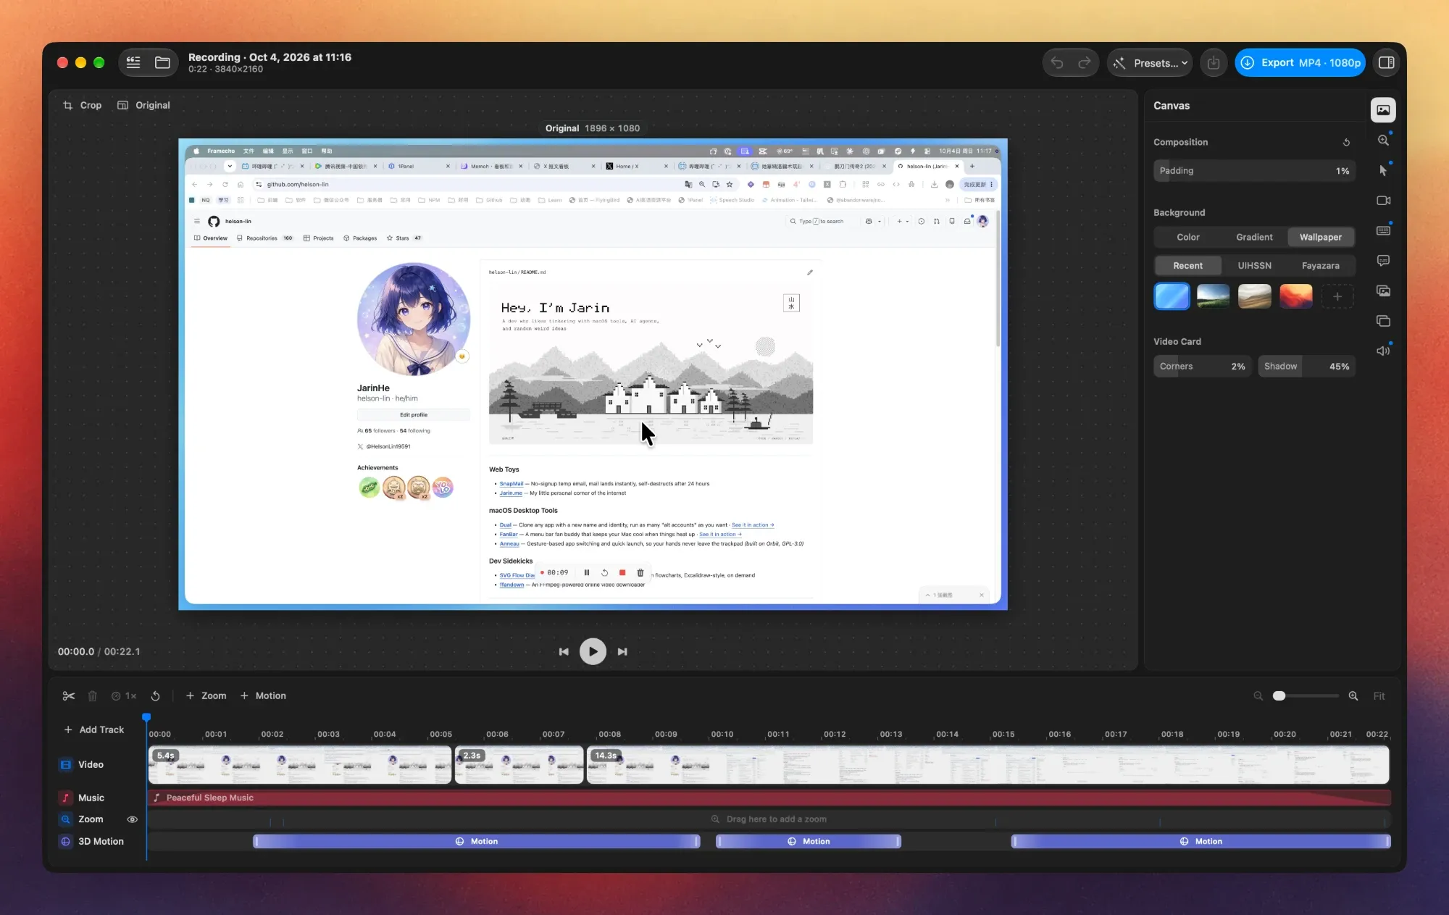This screenshot has width=1449, height=915.
Task: Open the project folder icon
Action: coord(162,63)
